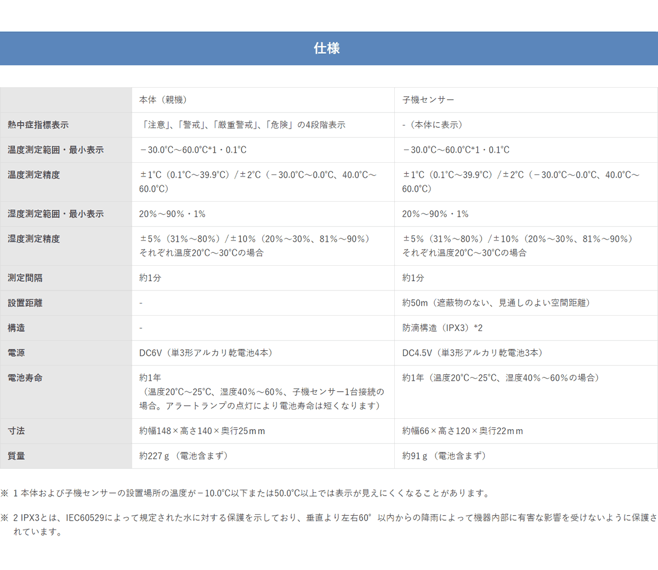This screenshot has height=570, width=658.
Task: Click footnote ※1 about display temperature
Action: 246,493
